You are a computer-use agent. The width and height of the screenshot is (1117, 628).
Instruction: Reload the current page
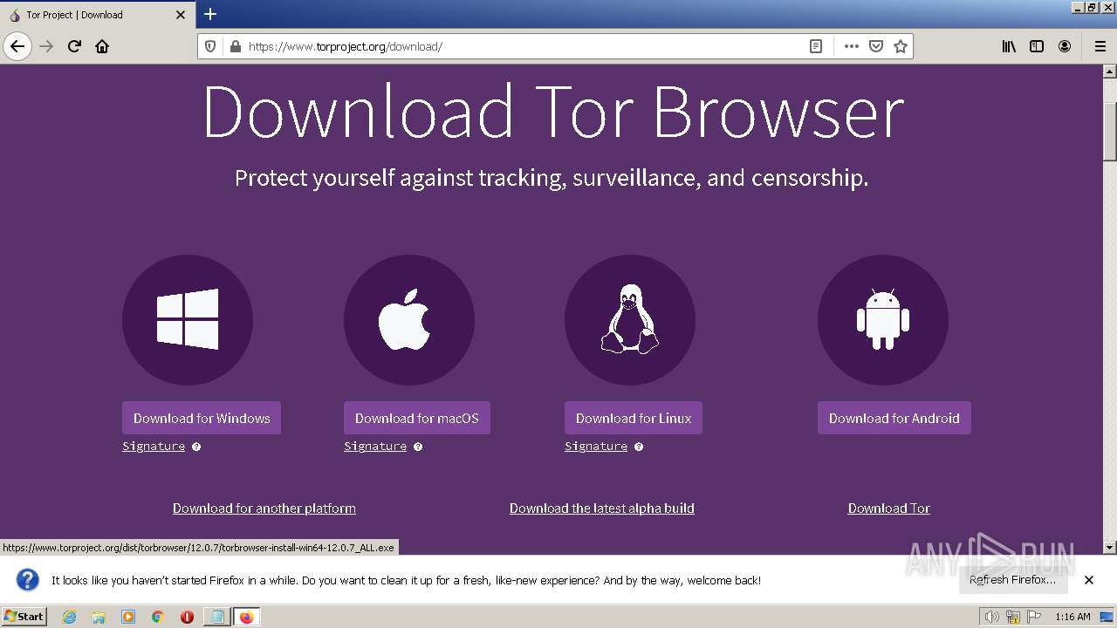pyautogui.click(x=74, y=46)
